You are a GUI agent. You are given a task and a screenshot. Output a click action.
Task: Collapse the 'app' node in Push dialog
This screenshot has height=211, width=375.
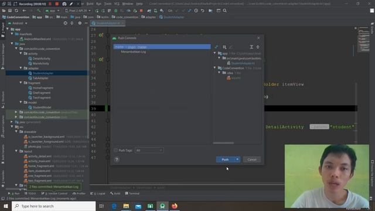click(x=215, y=53)
